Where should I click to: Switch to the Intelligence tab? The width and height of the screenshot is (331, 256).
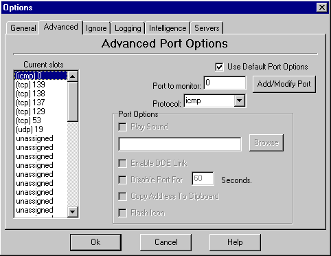(168, 28)
